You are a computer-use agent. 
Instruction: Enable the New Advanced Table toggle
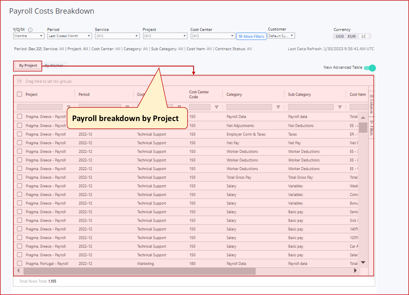pos(371,68)
